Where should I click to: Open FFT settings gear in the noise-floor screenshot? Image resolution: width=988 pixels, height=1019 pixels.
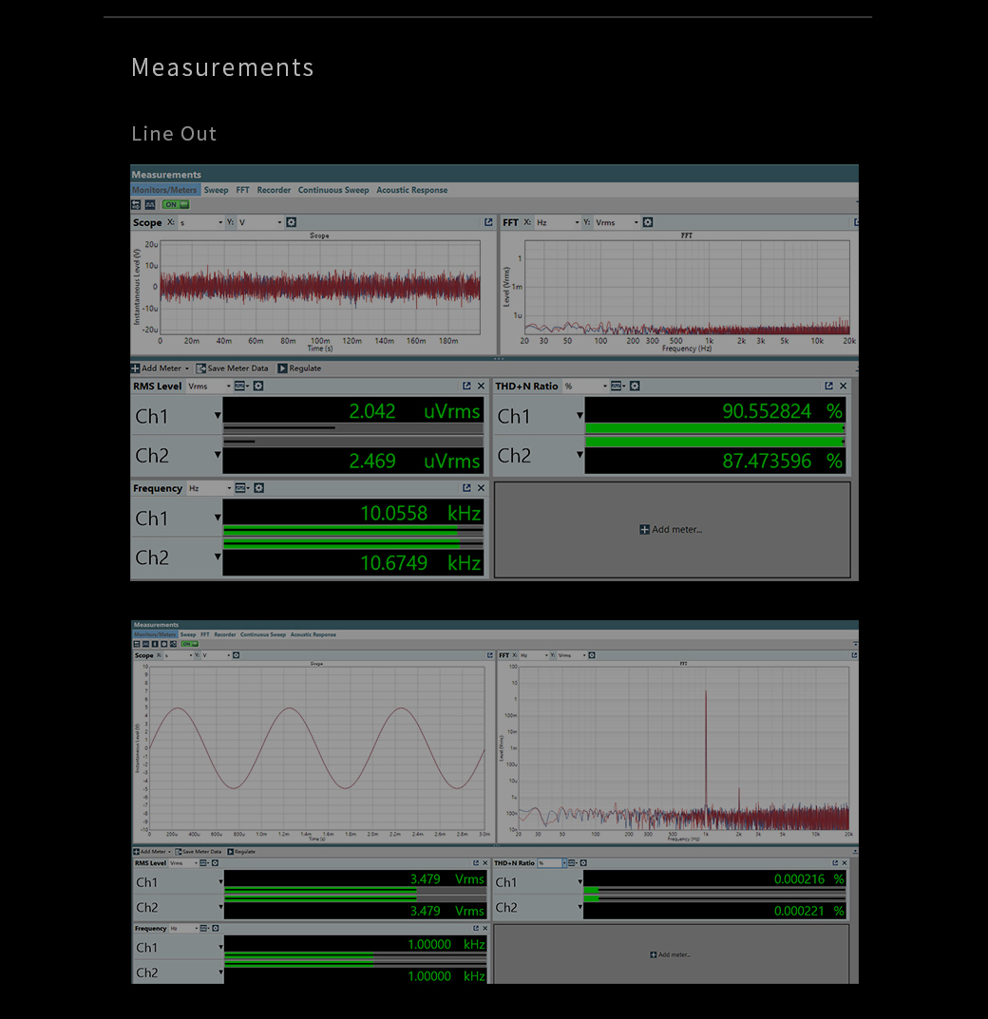pos(648,222)
